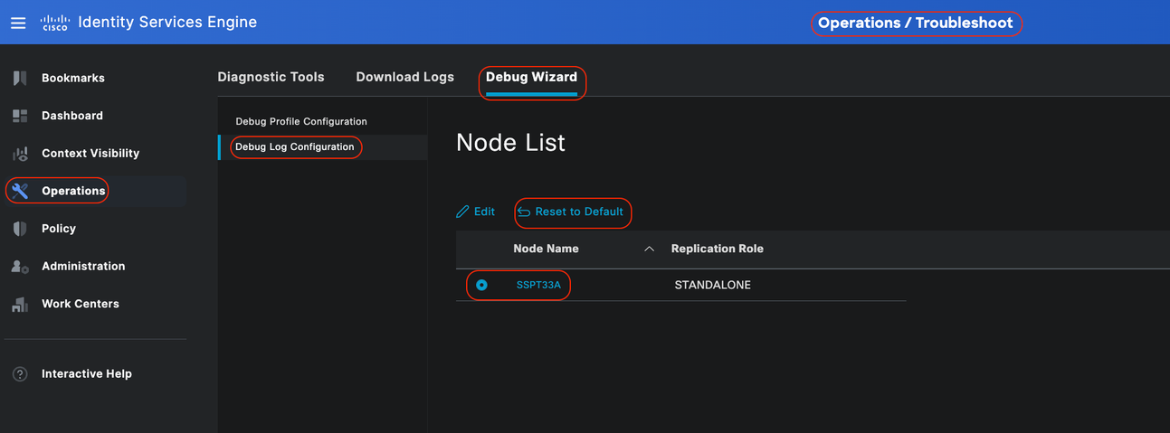Screen dimensions: 1170x433
Task: Open Debug Log Configuration
Action: [295, 146]
